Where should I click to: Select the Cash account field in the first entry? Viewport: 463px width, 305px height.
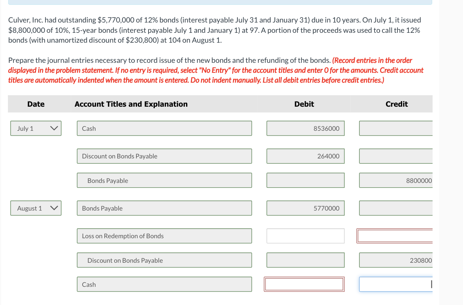click(x=164, y=128)
